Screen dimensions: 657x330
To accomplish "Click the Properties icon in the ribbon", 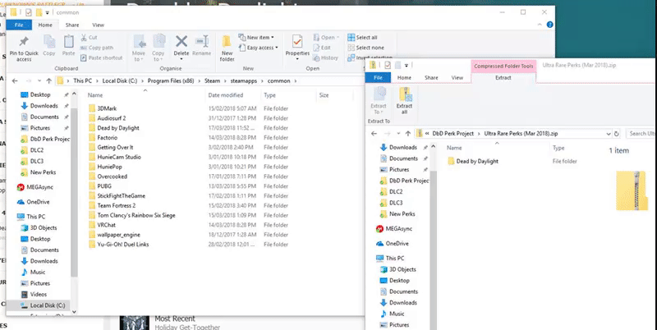I will pos(297,43).
